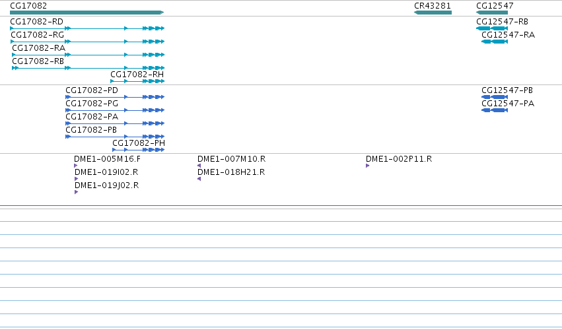This screenshot has height=330, width=562.
Task: Select the CR43281 gene arrow
Action: [x=433, y=13]
